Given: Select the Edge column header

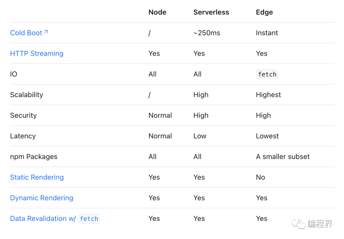Looking at the screenshot, I should (x=264, y=12).
